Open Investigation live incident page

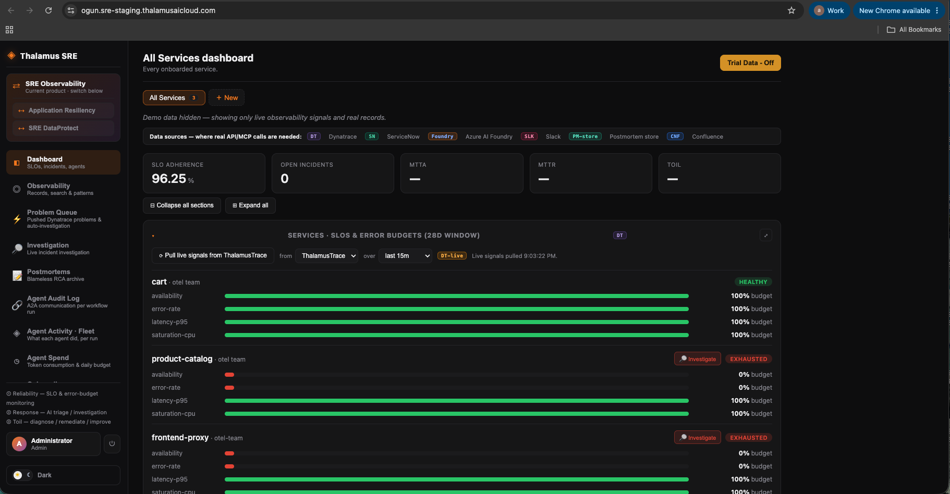tap(63, 249)
